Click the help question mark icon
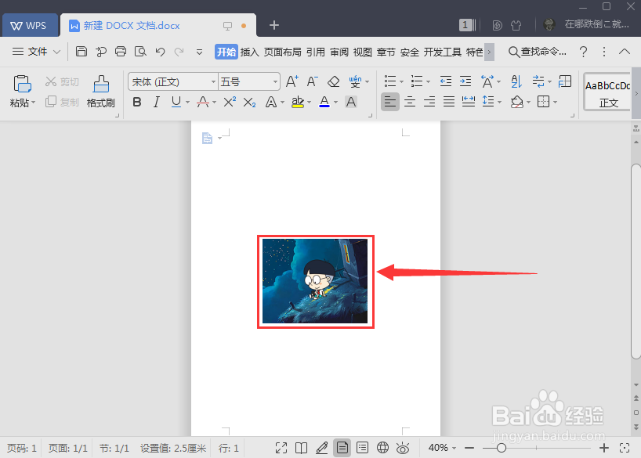The image size is (641, 458). click(583, 52)
